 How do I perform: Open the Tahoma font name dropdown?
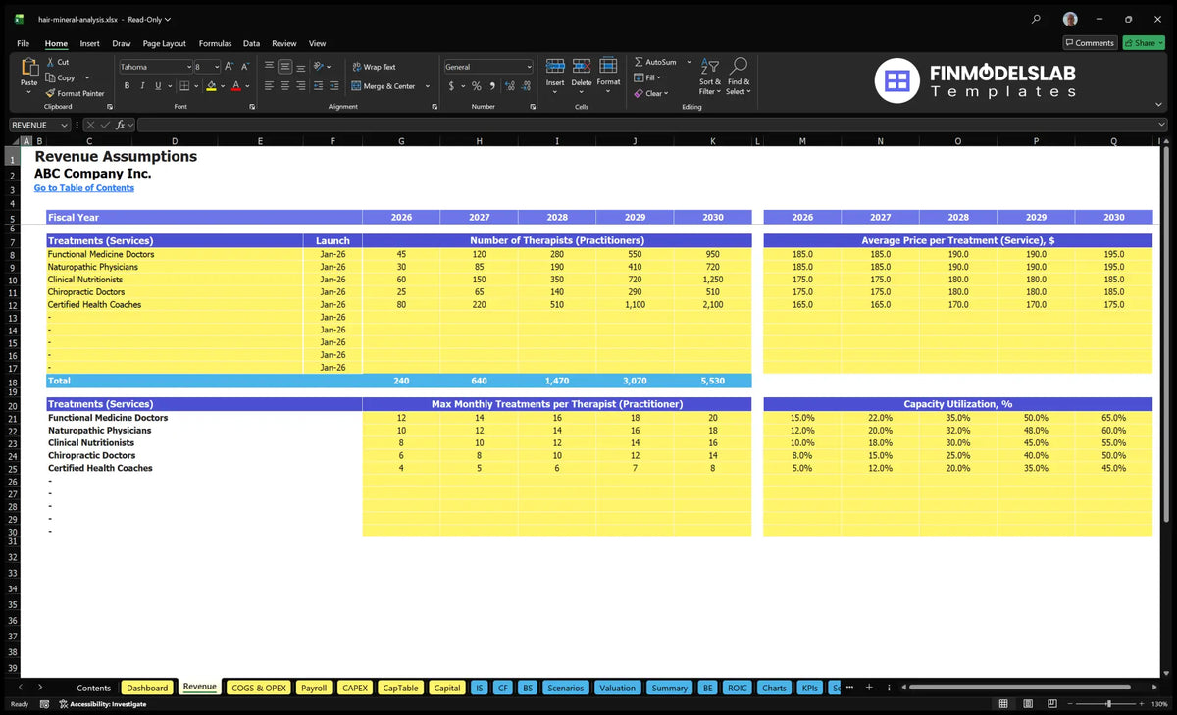(x=187, y=67)
